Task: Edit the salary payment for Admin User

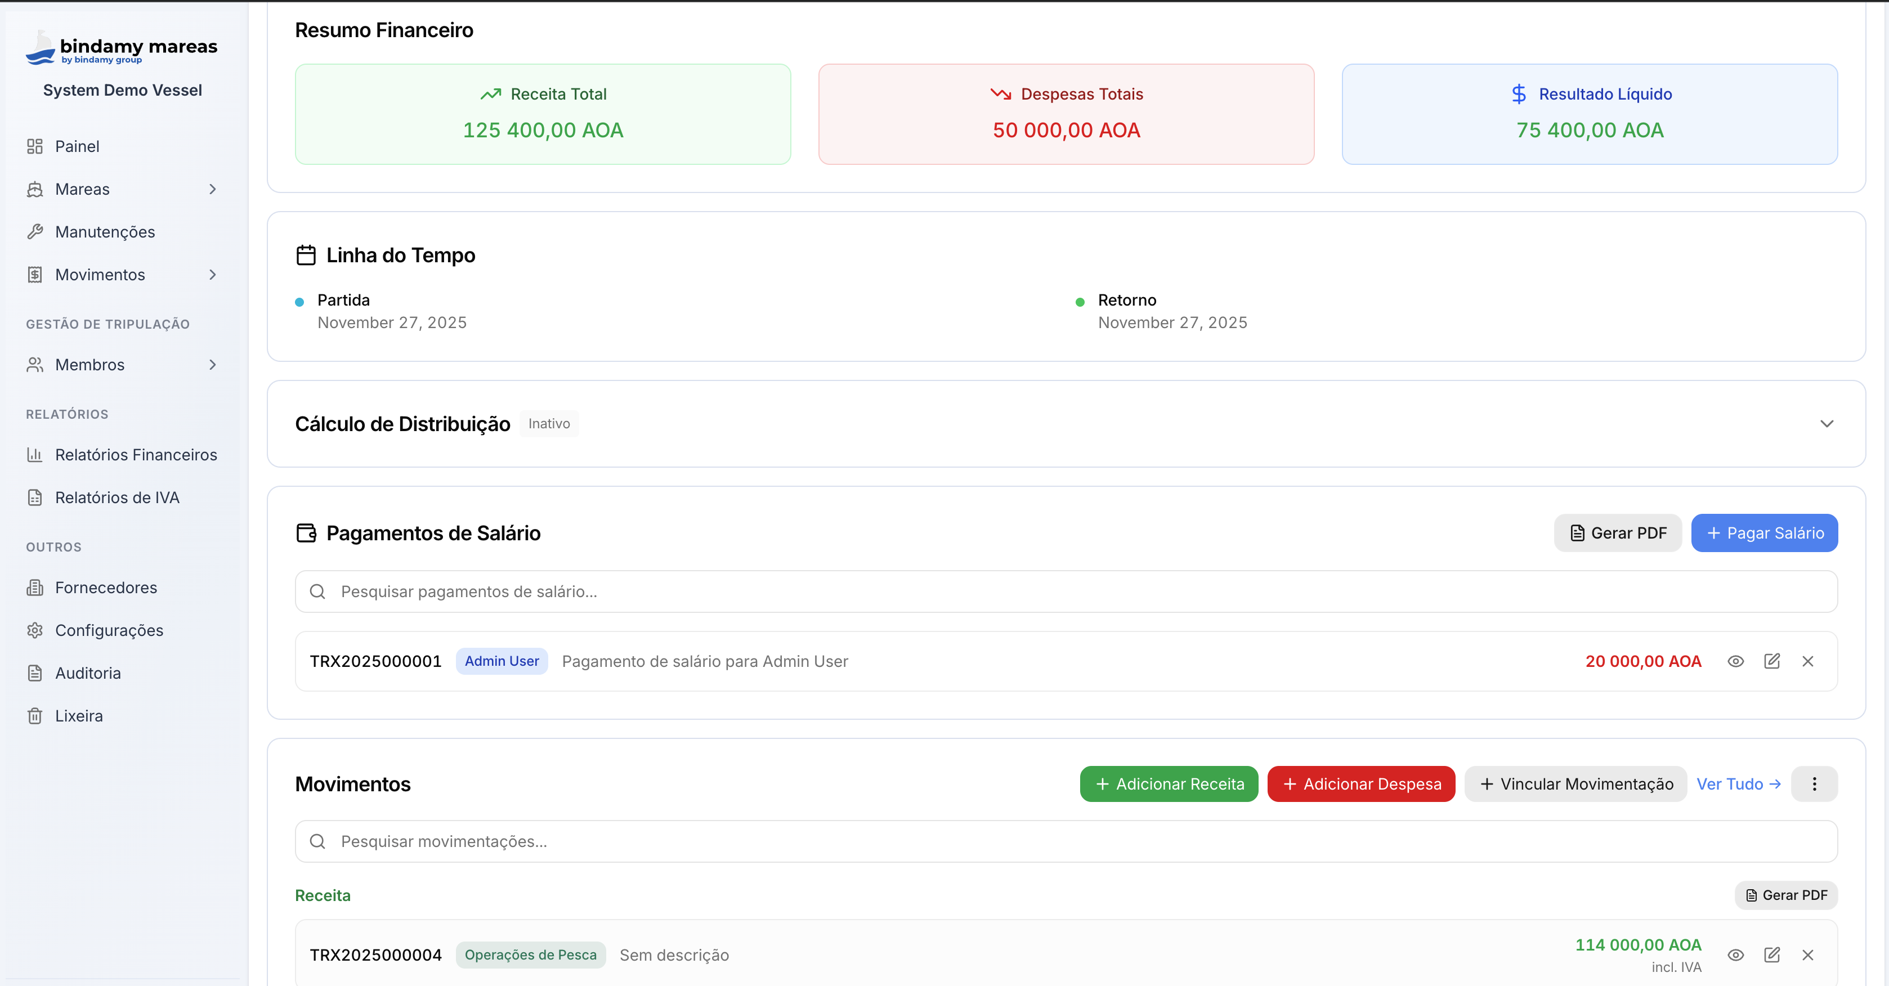Action: (1772, 661)
